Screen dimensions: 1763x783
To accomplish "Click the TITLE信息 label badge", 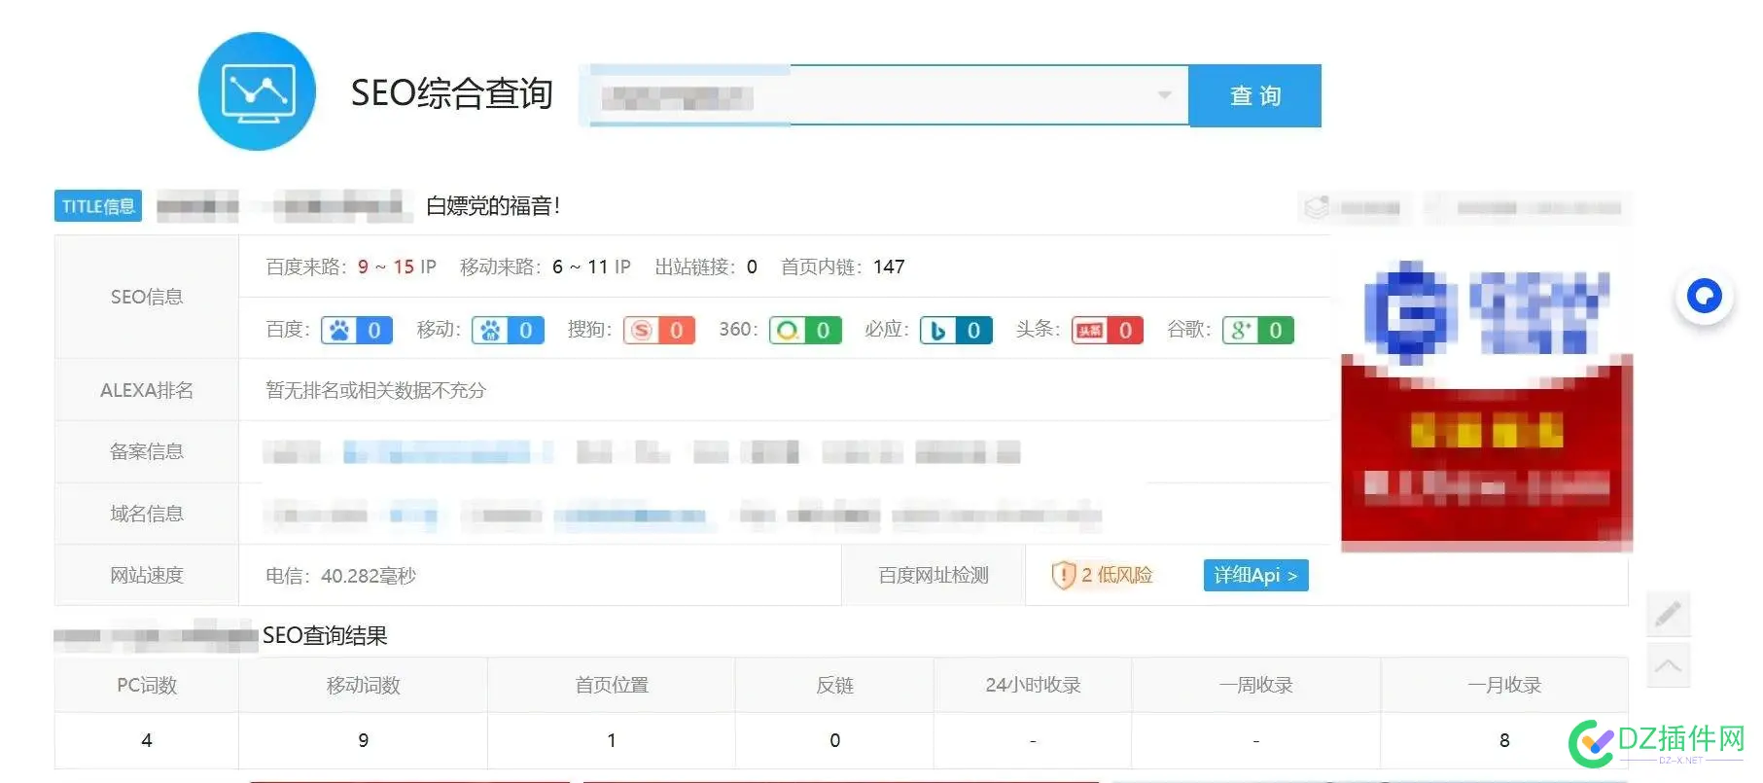I will (98, 206).
